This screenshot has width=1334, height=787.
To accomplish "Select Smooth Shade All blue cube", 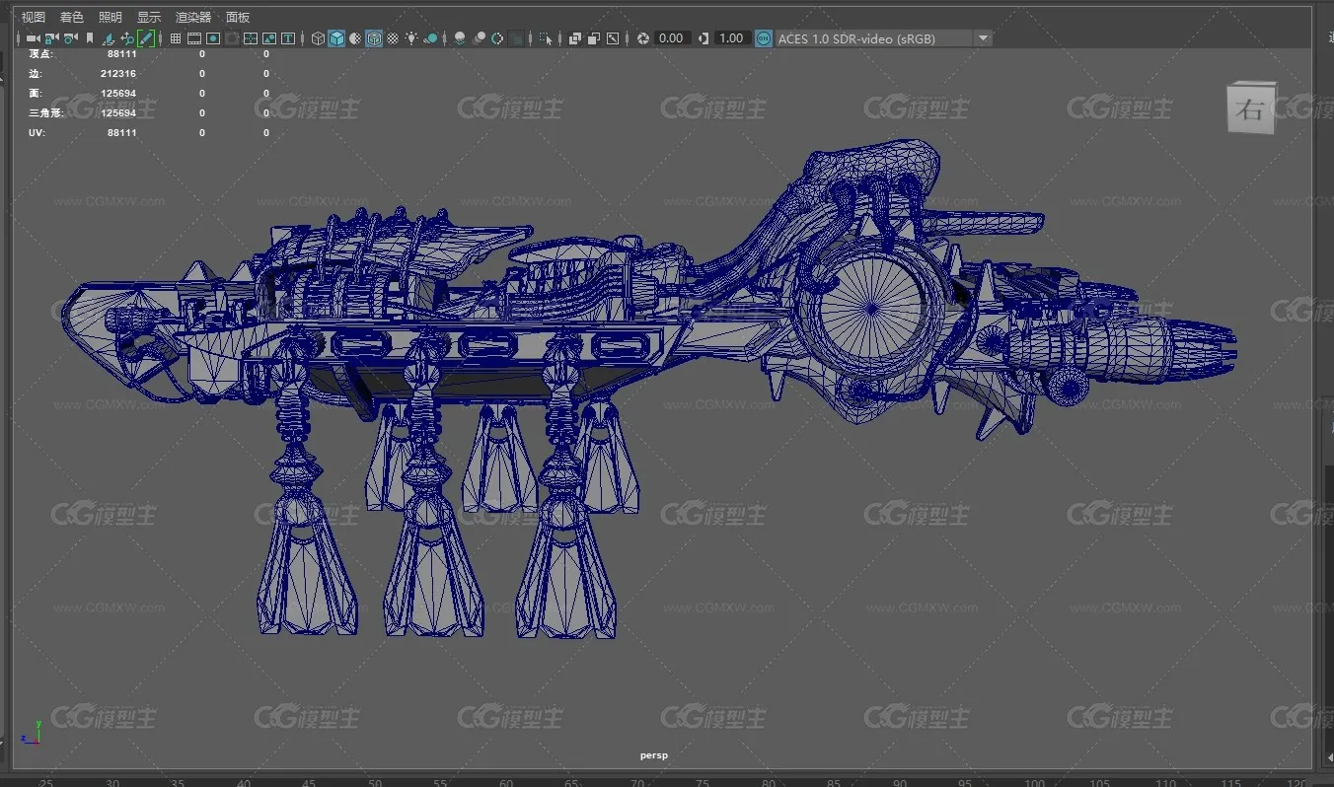I will click(x=336, y=38).
